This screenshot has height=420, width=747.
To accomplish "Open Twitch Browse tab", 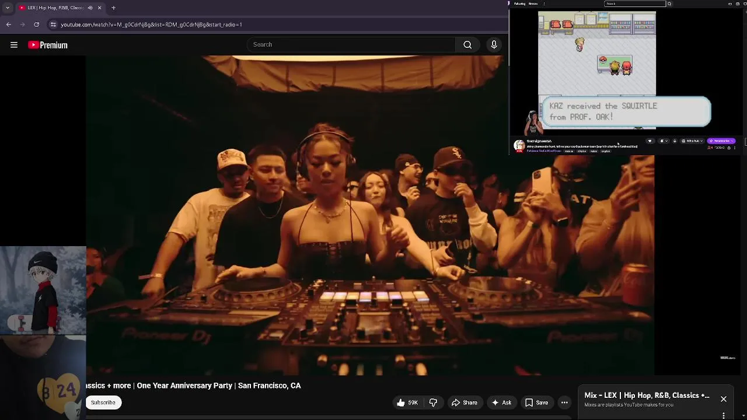I will click(533, 3).
